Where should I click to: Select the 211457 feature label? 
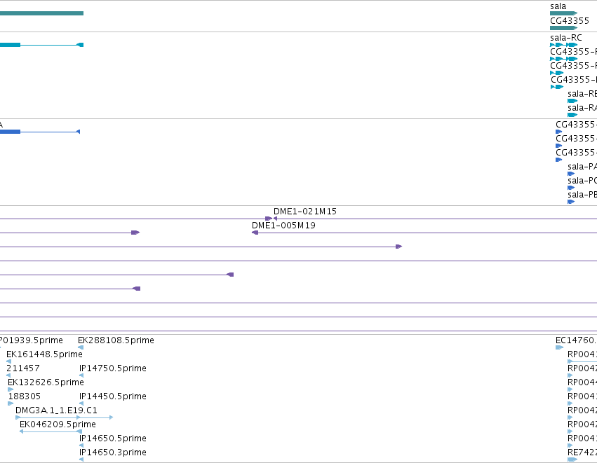coord(23,368)
